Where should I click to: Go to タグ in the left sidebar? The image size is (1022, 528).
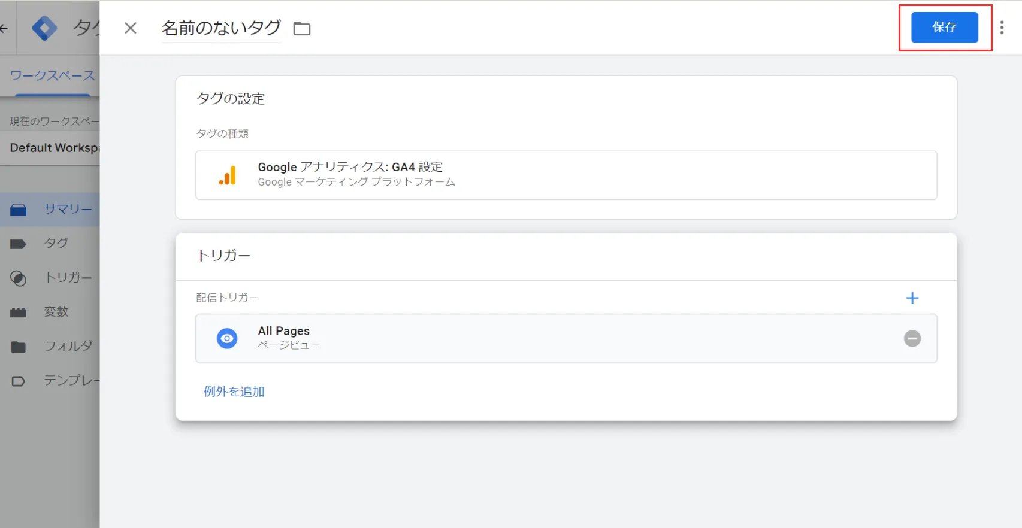click(x=56, y=243)
